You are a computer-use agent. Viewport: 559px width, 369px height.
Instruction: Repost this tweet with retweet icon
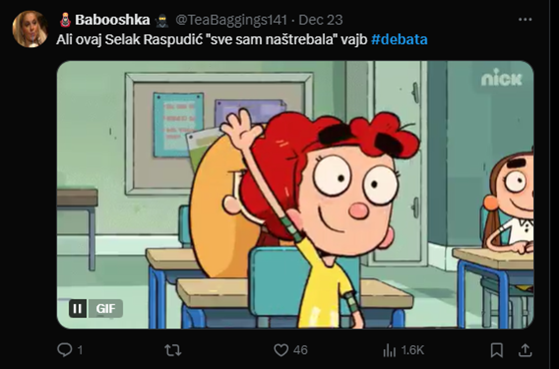173,350
